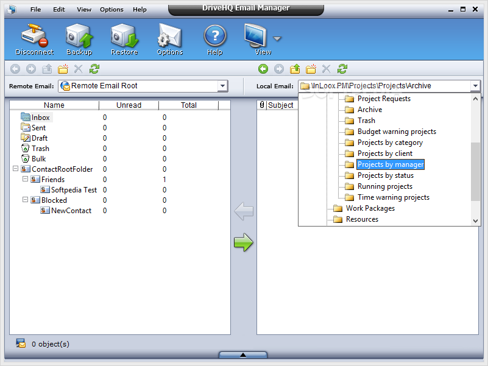Go up one level in remote pane

47,69
